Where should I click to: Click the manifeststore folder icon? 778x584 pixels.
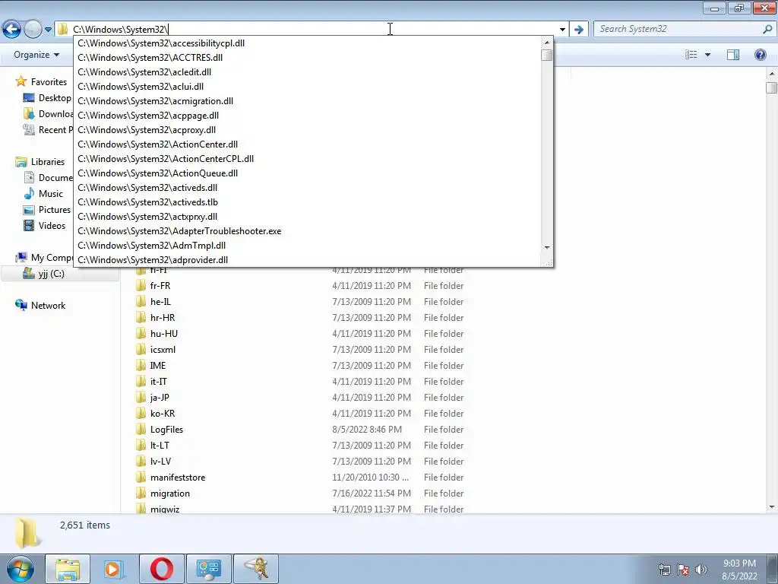(x=141, y=478)
